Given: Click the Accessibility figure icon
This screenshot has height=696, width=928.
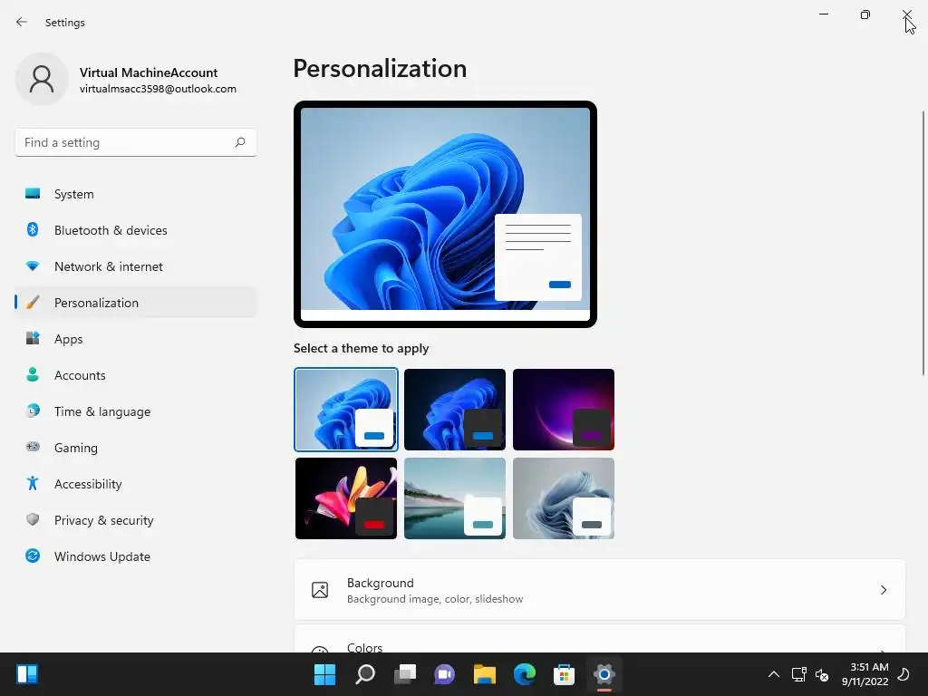Looking at the screenshot, I should [33, 484].
